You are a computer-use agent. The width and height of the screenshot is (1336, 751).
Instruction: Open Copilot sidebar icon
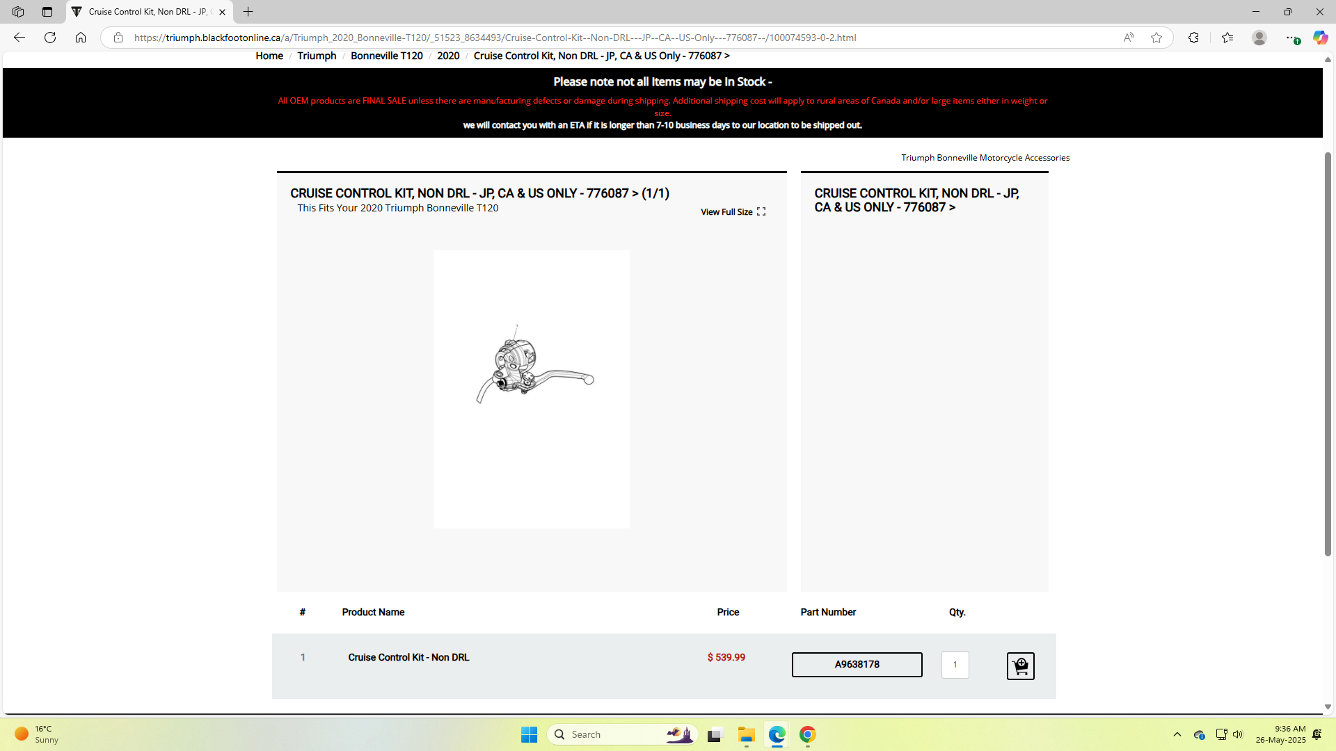(1320, 38)
